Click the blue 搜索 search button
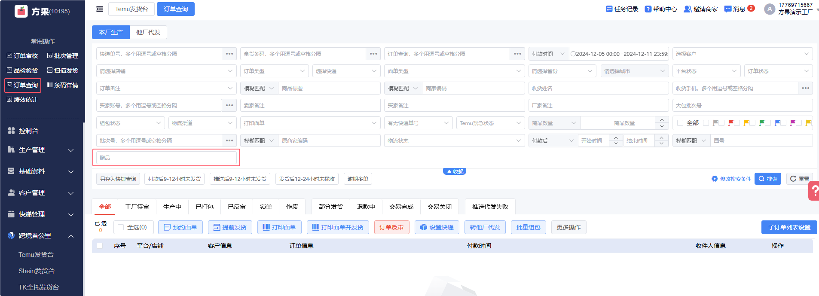The height and width of the screenshot is (296, 819). click(767, 179)
